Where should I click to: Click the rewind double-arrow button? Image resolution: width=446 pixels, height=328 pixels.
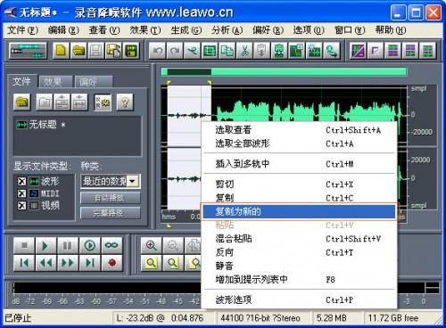pyautogui.click(x=45, y=263)
